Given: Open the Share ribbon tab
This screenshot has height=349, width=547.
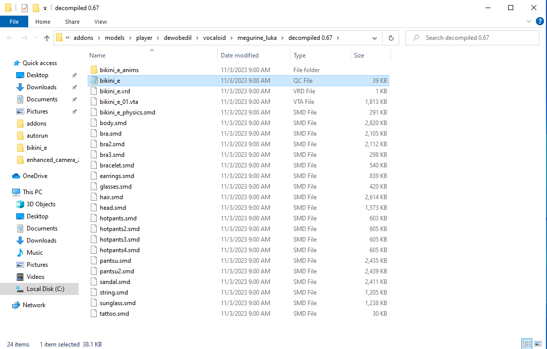Looking at the screenshot, I should [x=72, y=22].
